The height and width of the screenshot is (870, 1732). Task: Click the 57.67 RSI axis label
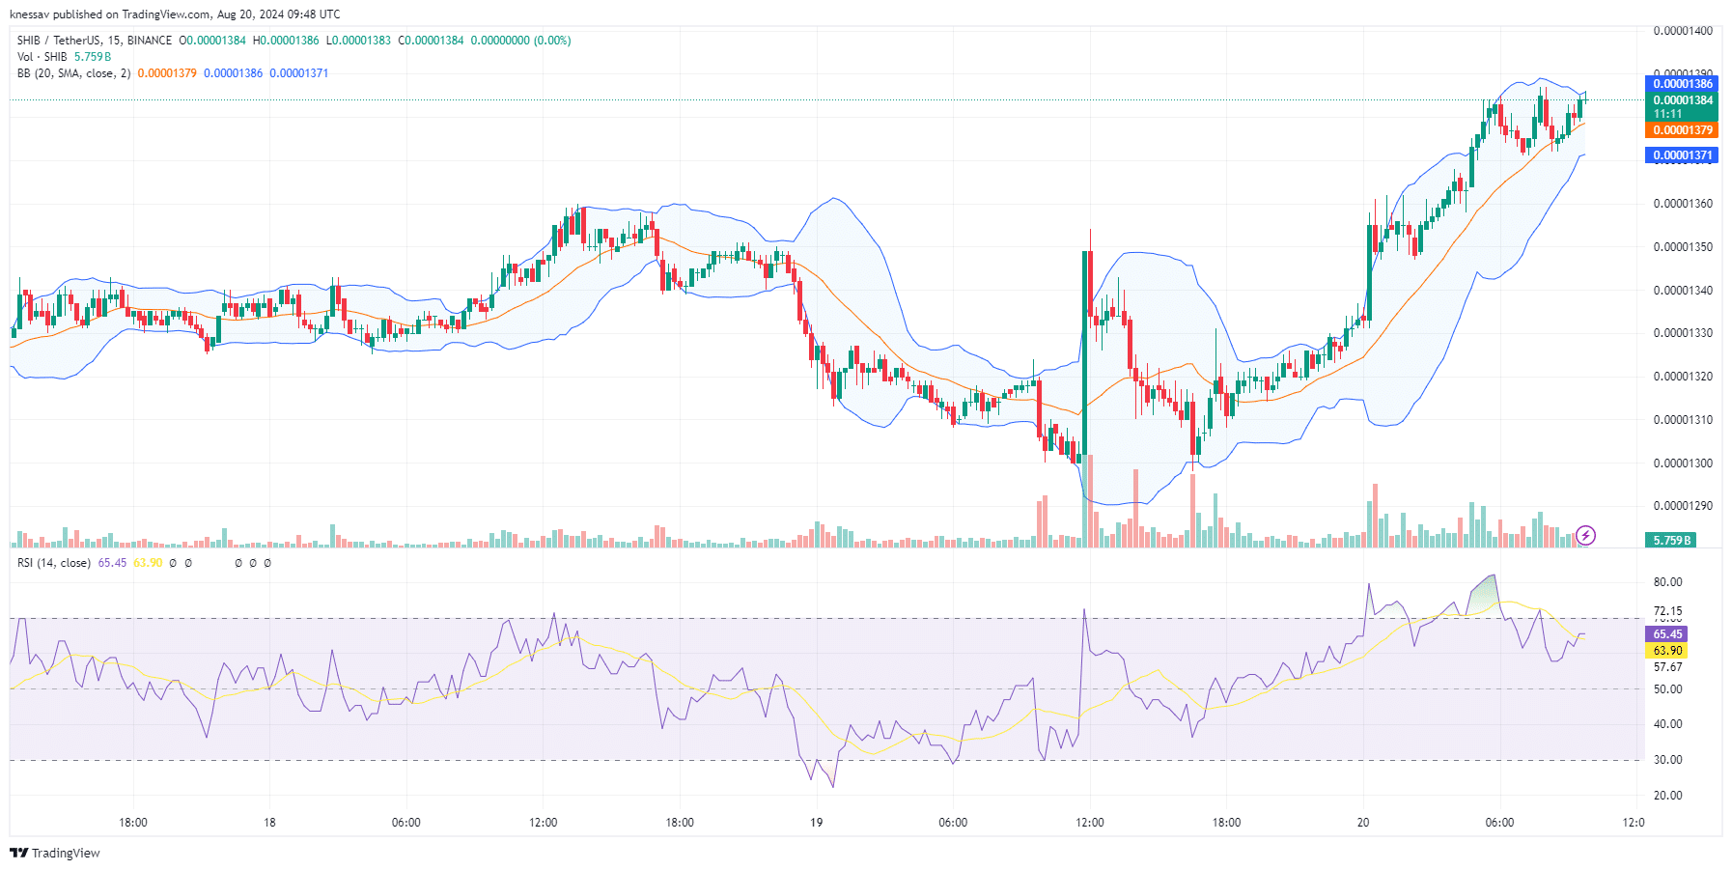[1667, 667]
